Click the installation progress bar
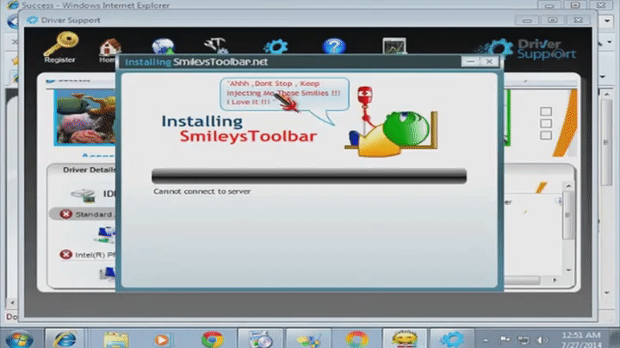 pos(309,176)
